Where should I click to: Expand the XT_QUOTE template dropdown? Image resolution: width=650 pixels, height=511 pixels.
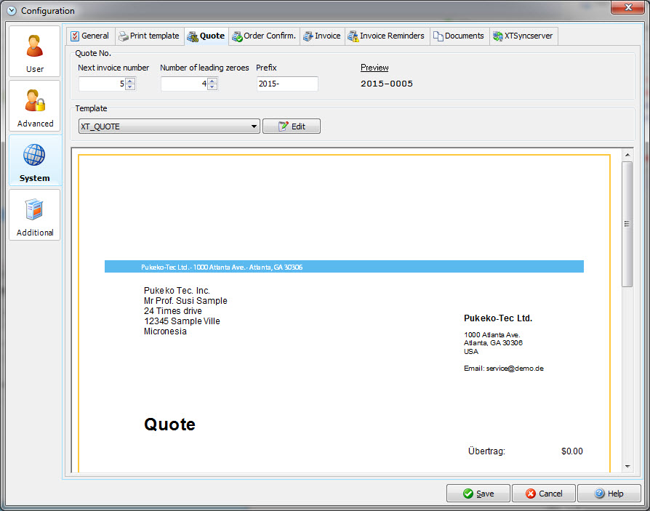[254, 126]
